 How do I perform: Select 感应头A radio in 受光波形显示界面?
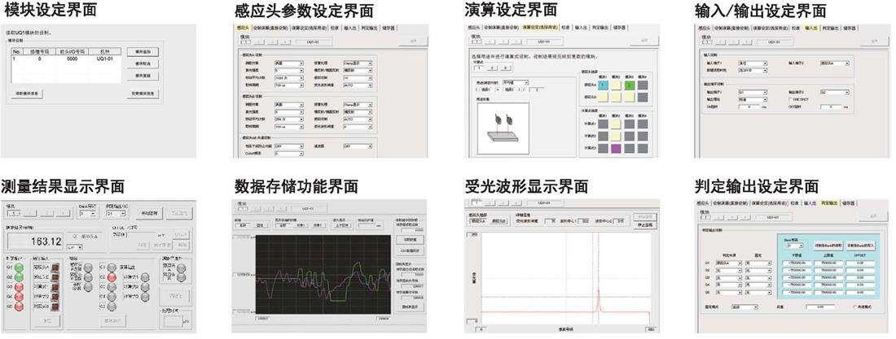tap(478, 221)
